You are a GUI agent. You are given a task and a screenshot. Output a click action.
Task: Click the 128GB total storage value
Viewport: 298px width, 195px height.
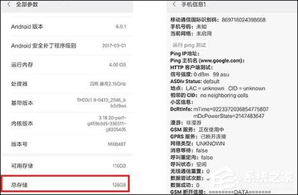point(119,185)
